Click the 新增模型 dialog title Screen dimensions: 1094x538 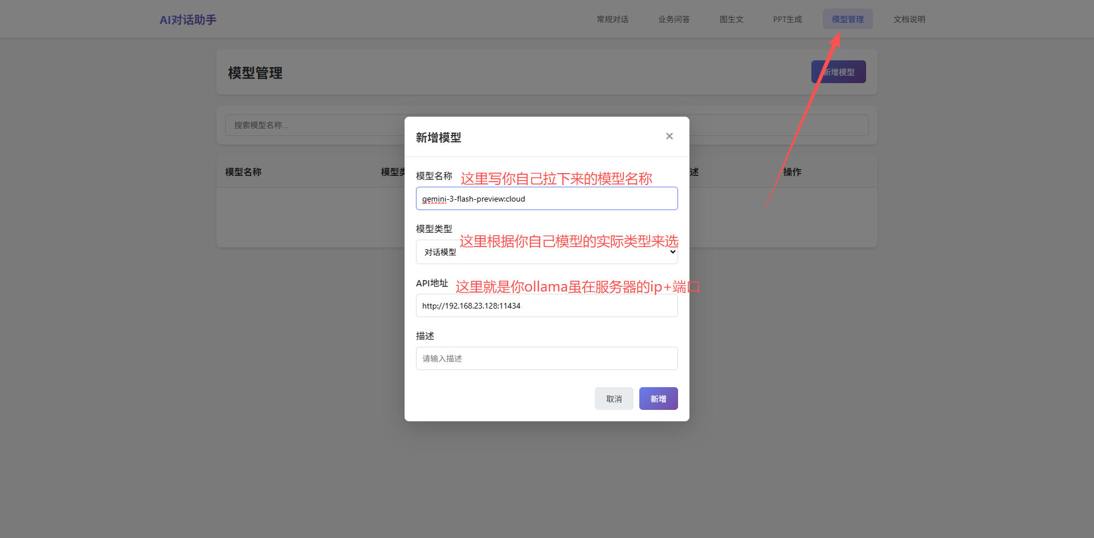click(x=439, y=137)
